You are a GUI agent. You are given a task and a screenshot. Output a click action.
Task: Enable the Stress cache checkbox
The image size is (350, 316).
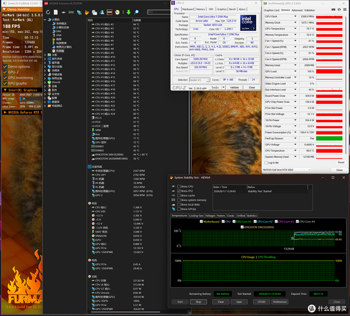(x=179, y=195)
